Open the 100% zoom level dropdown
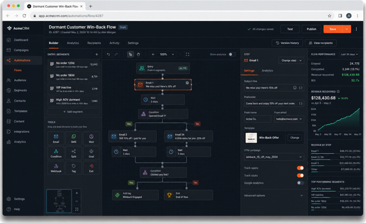This screenshot has height=223, width=366. pyautogui.click(x=166, y=54)
